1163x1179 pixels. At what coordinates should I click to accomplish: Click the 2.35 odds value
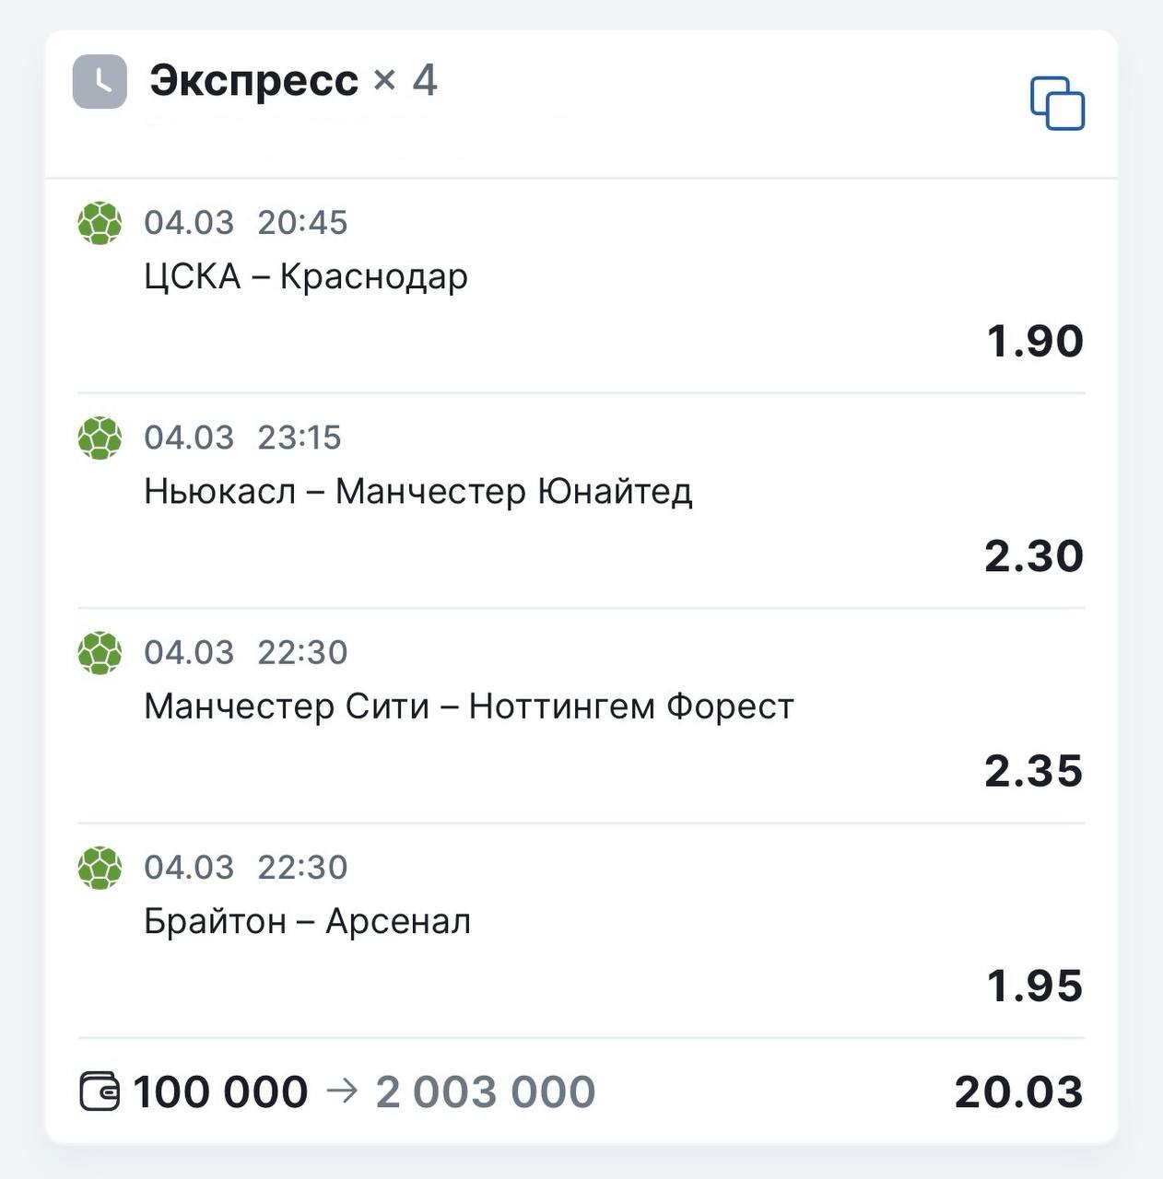coord(1033,771)
